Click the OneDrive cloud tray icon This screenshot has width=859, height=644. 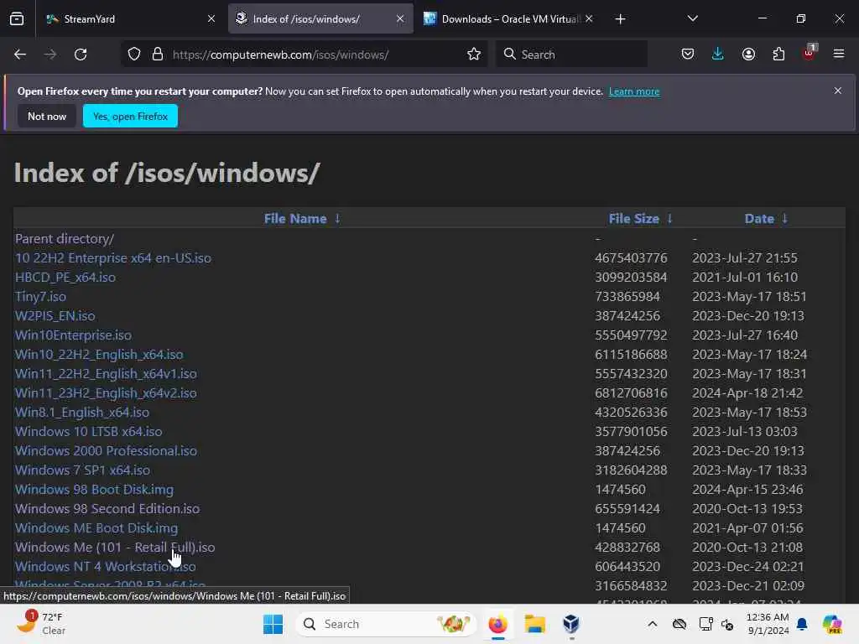pyautogui.click(x=679, y=624)
